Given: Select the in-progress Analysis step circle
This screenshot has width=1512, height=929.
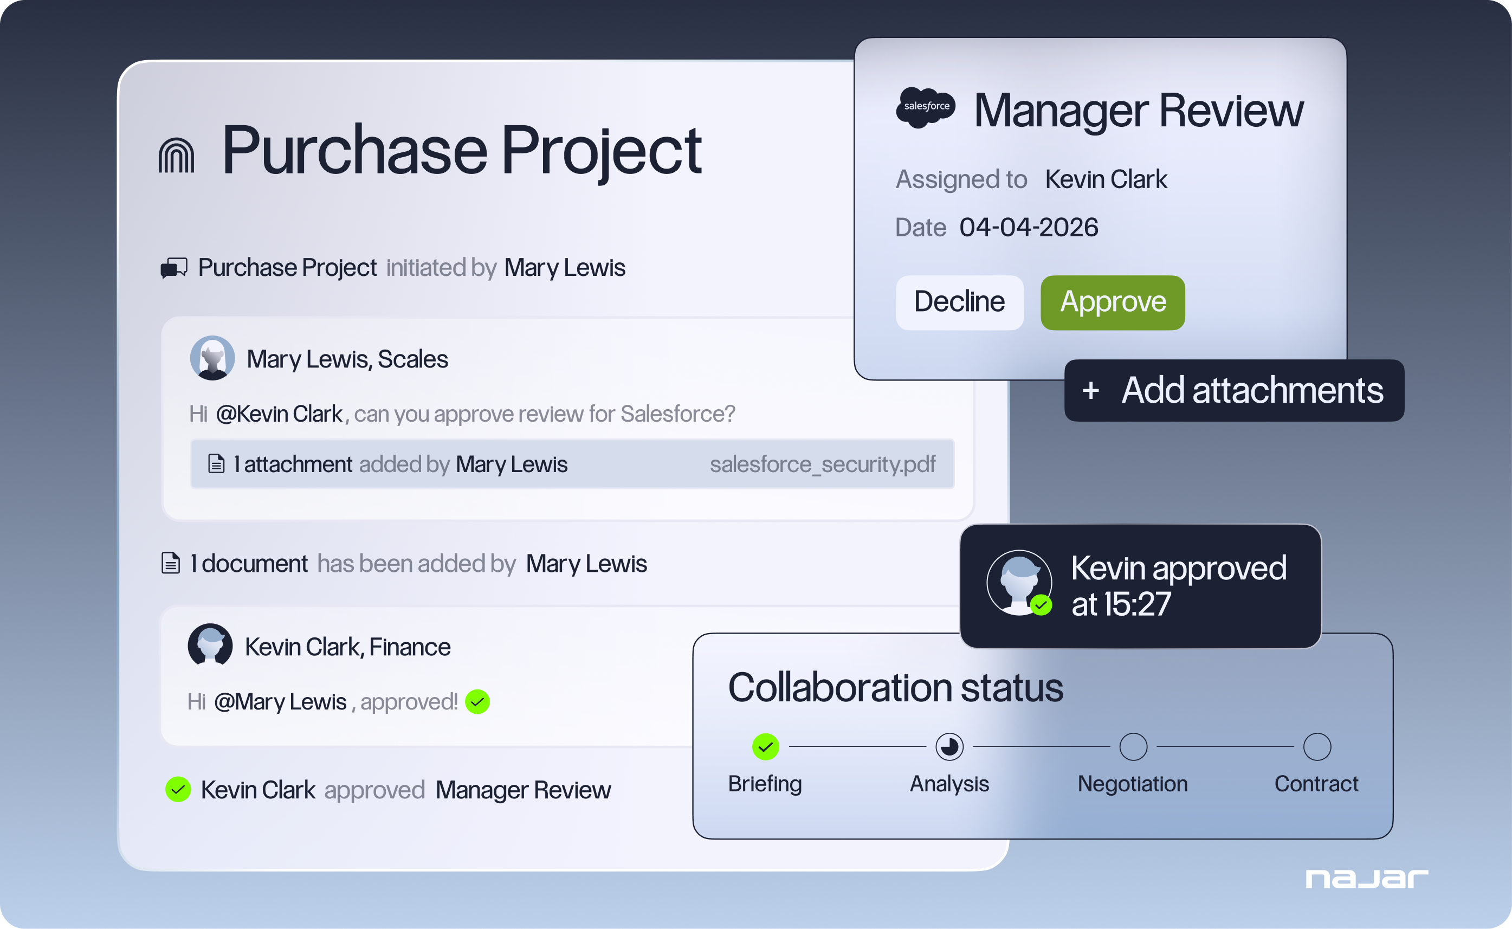Looking at the screenshot, I should [949, 746].
